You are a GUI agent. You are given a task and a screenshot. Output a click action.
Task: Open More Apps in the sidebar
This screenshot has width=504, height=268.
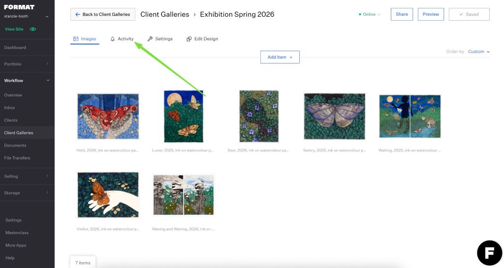16,245
